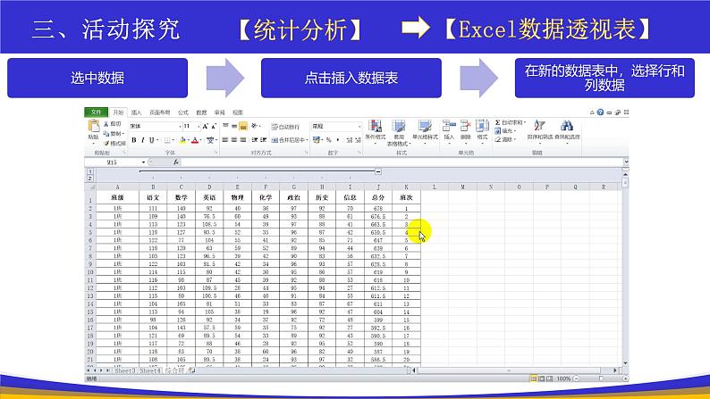The height and width of the screenshot is (399, 710).
Task: Minimize the ribbon with the caret icon
Action: 592,112
